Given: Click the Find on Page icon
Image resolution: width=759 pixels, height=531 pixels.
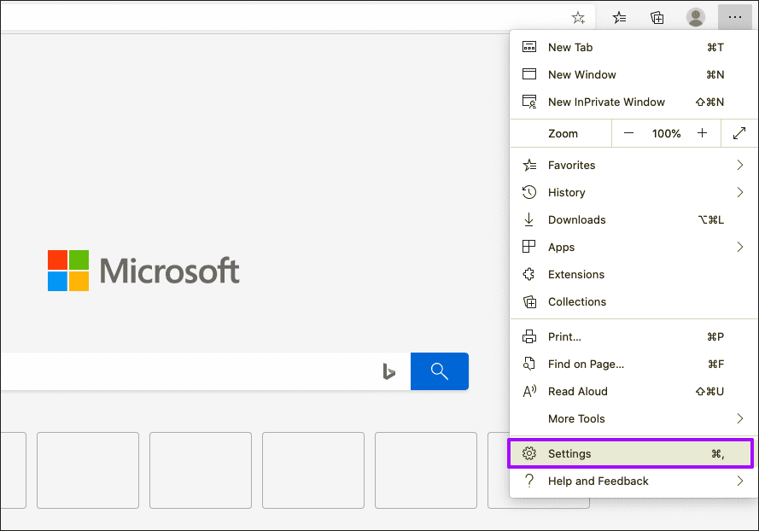Looking at the screenshot, I should pyautogui.click(x=528, y=364).
